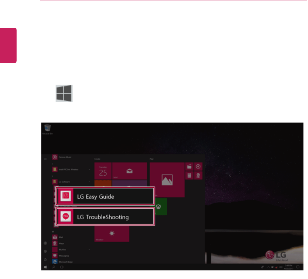Viewport: 308px width, 279px height.
Task: Open the calendar tile showing Tuesday 25
Action: click(103, 171)
